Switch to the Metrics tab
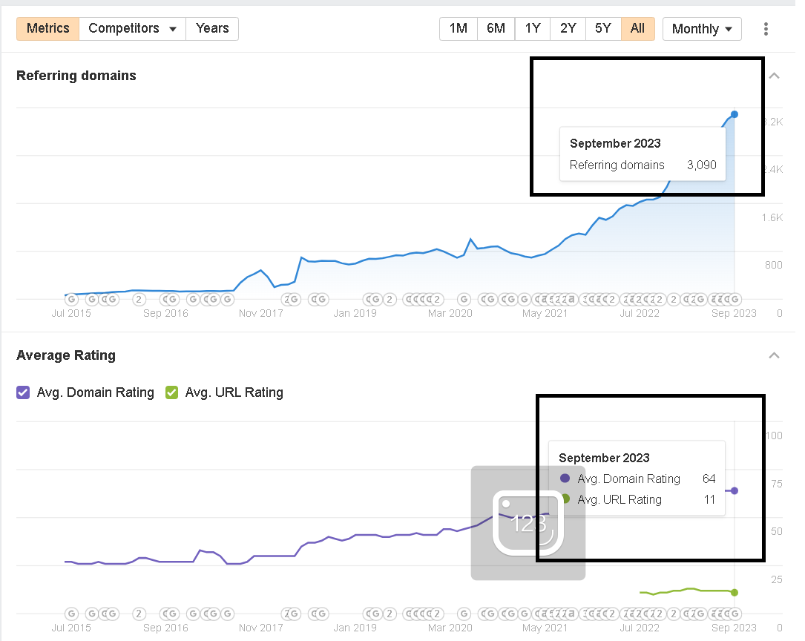 [47, 28]
